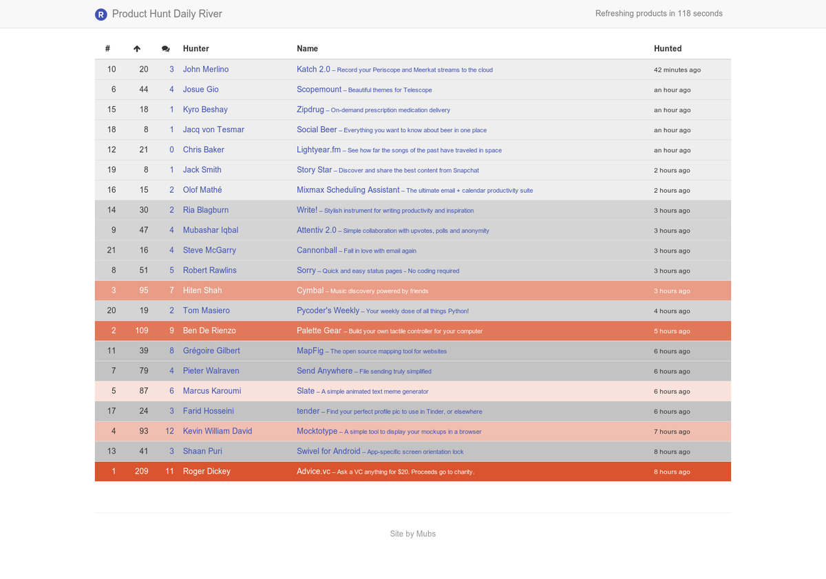Open hunter Chris Baker's profile
This screenshot has height=579, width=826.
pos(204,149)
